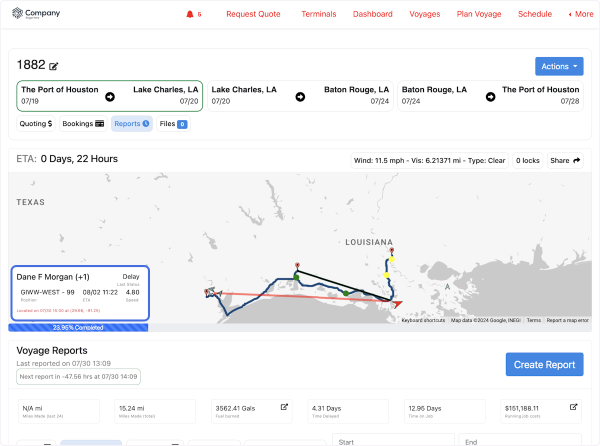Open the Voyages menu item
Image resolution: width=600 pixels, height=446 pixels.
click(x=424, y=14)
